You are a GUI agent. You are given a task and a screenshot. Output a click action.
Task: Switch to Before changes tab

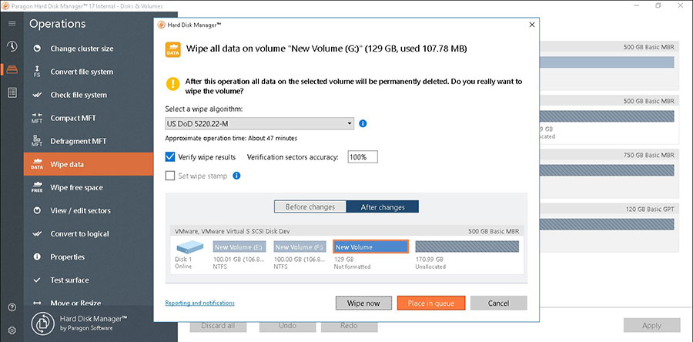310,206
